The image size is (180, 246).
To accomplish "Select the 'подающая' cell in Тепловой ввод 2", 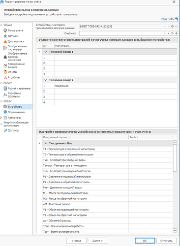I will (x=116, y=86).
